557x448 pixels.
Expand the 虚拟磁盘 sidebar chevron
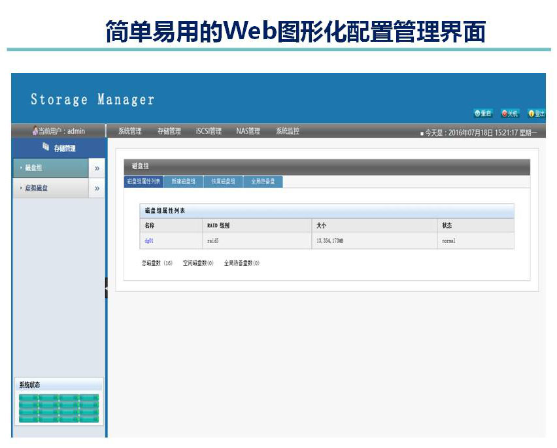tap(97, 189)
